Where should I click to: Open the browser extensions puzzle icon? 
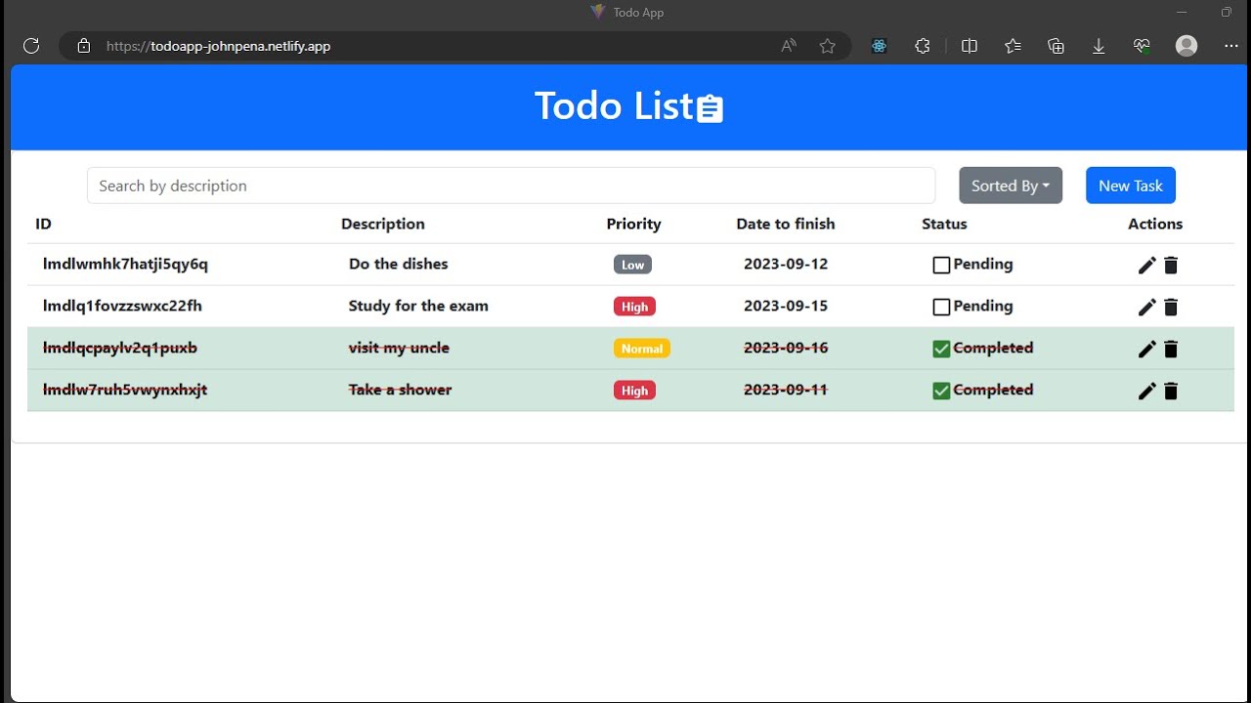(x=923, y=46)
